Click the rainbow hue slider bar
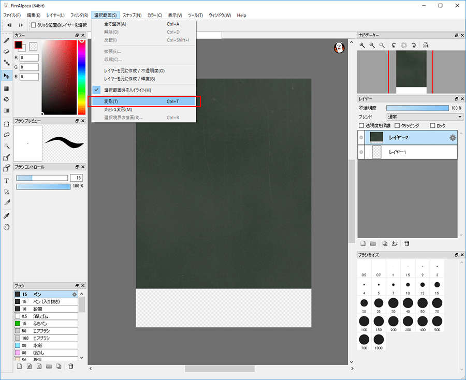Image resolution: width=466 pixels, height=380 pixels. (x=82, y=78)
